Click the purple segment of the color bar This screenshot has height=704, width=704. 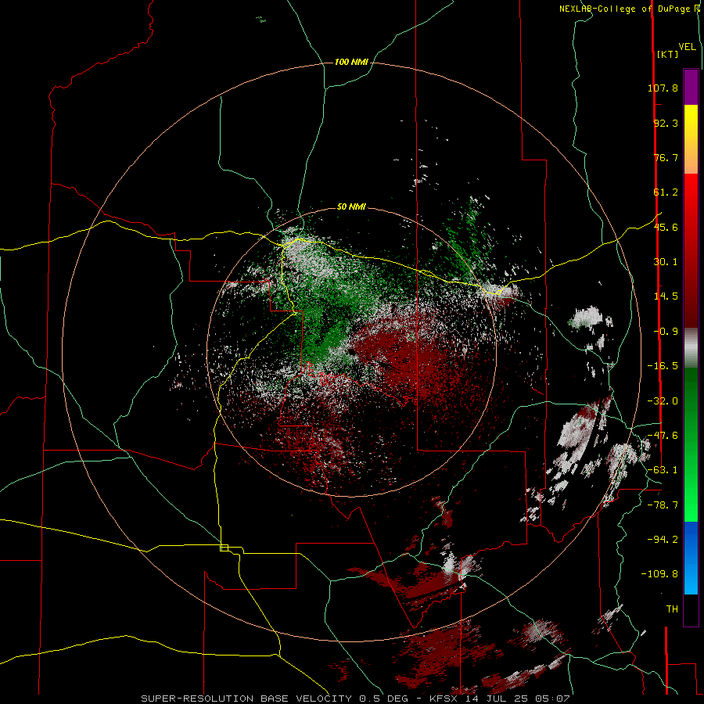[x=691, y=87]
